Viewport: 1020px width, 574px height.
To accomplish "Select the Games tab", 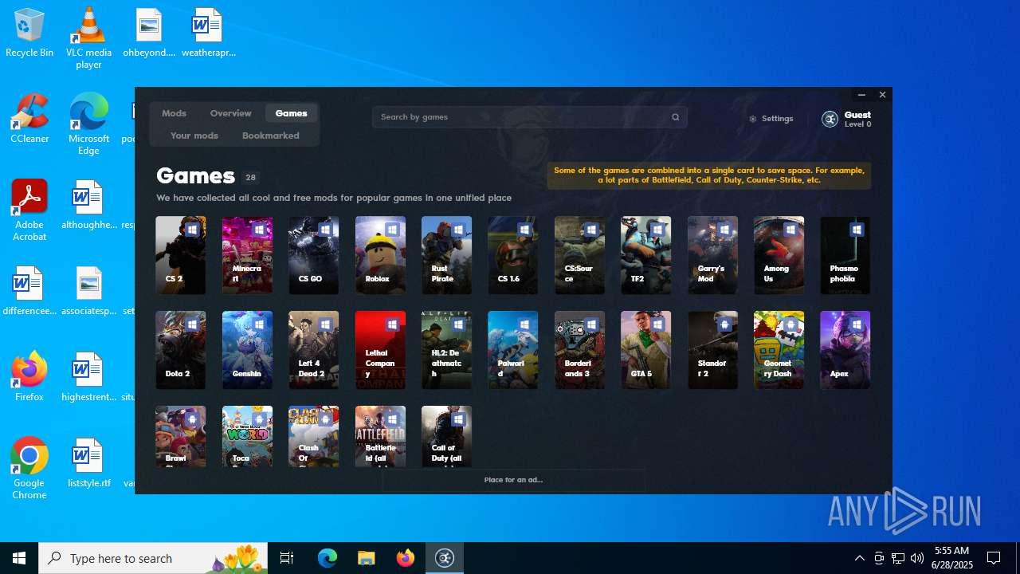I will click(x=291, y=113).
